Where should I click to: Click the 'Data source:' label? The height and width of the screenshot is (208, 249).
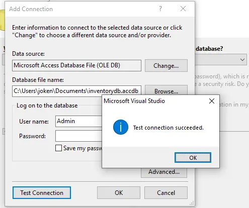coord(29,54)
